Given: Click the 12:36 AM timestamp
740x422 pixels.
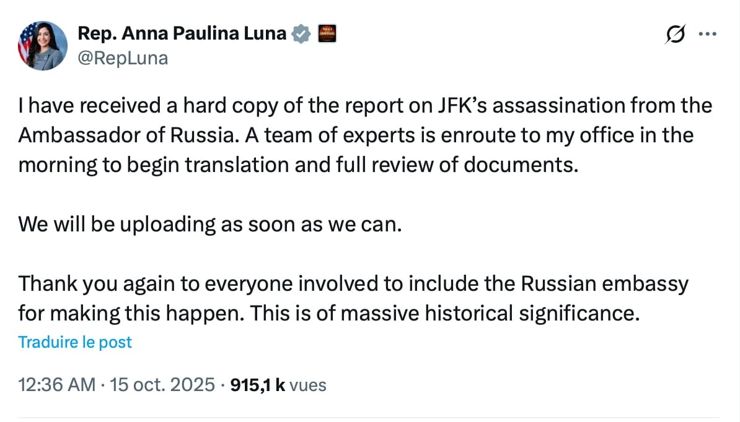Looking at the screenshot, I should [x=56, y=385].
